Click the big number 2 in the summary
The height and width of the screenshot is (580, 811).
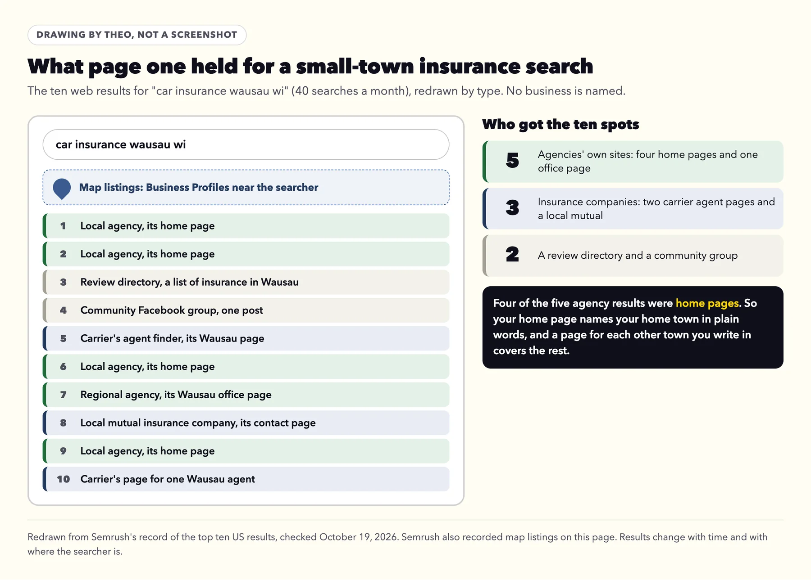pos(512,255)
